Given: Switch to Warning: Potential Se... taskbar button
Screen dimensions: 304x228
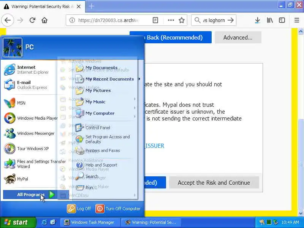Looking at the screenshot, I should click(x=151, y=222).
